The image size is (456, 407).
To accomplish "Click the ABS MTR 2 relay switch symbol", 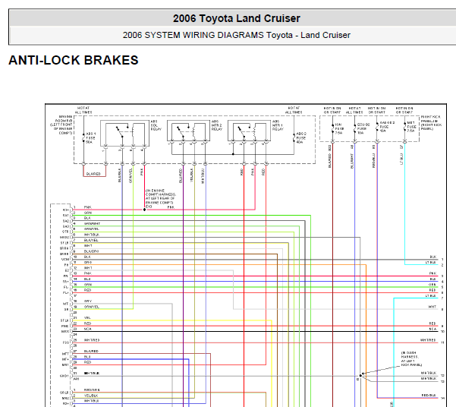I will [183, 133].
